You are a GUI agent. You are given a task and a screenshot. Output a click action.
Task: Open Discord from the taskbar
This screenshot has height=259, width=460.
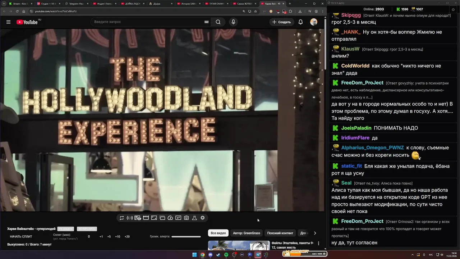click(x=210, y=255)
